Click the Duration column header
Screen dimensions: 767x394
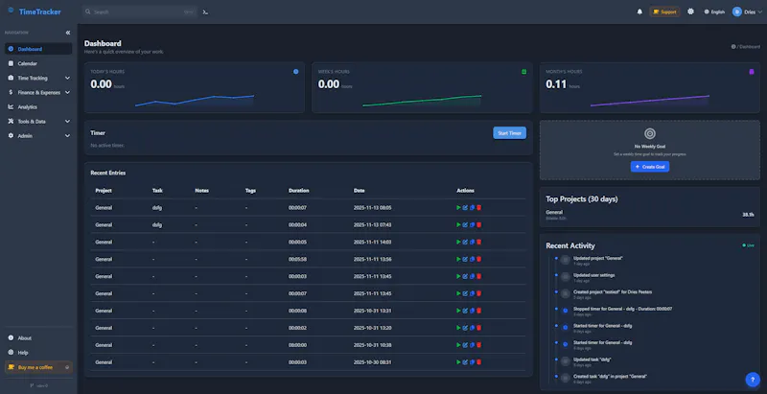[298, 191]
